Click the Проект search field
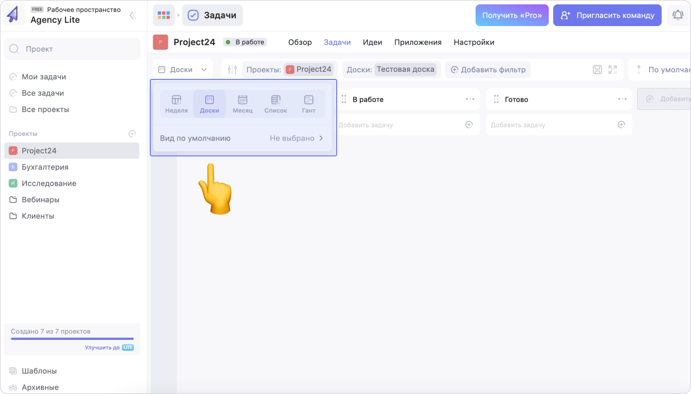 pyautogui.click(x=72, y=49)
